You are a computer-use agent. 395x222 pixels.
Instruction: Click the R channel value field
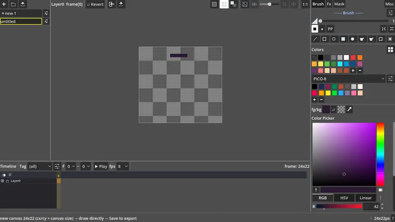[372, 206]
